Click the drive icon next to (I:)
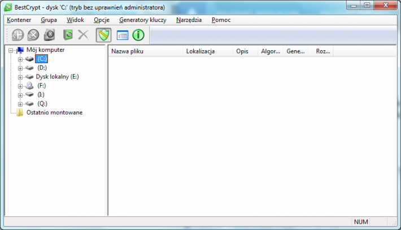This screenshot has height=230, width=401. (x=29, y=95)
